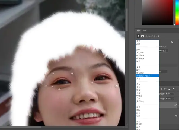Switch to the 调整 panel tab
The image size is (179, 130).
(145, 31)
